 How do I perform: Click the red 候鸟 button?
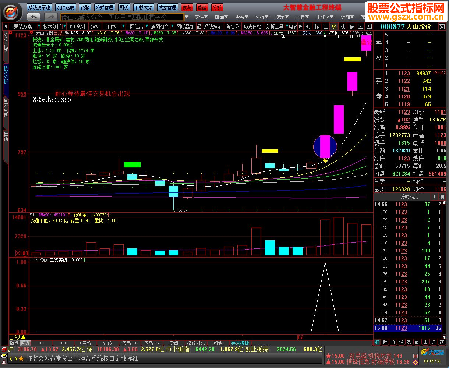click(187, 7)
